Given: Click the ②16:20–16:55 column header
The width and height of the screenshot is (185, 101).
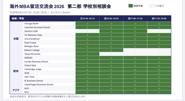Looking at the screenshot, I should tap(111, 18).
